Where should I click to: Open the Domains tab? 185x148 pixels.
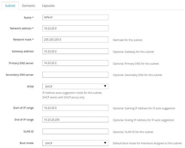pos(28,6)
